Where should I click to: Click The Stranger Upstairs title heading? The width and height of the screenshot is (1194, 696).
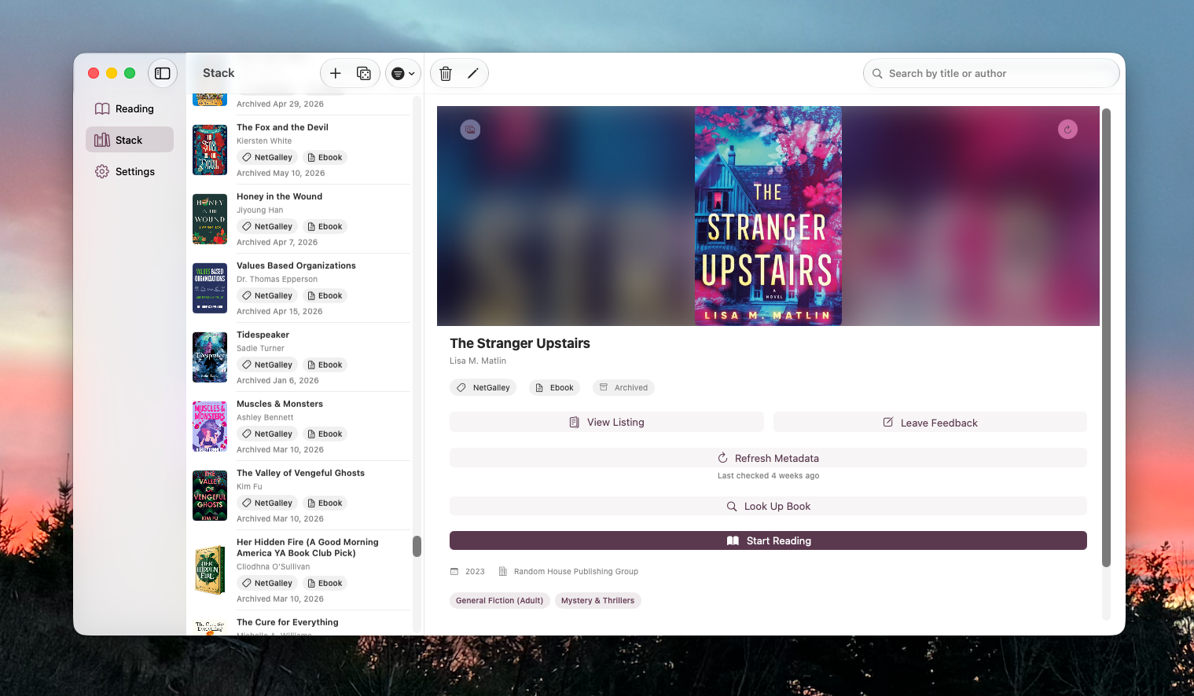520,343
